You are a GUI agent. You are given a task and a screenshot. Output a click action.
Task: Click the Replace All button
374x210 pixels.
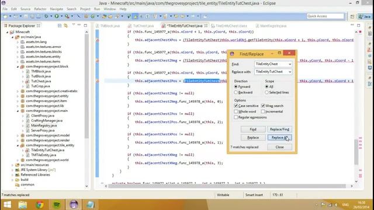[x=279, y=138]
